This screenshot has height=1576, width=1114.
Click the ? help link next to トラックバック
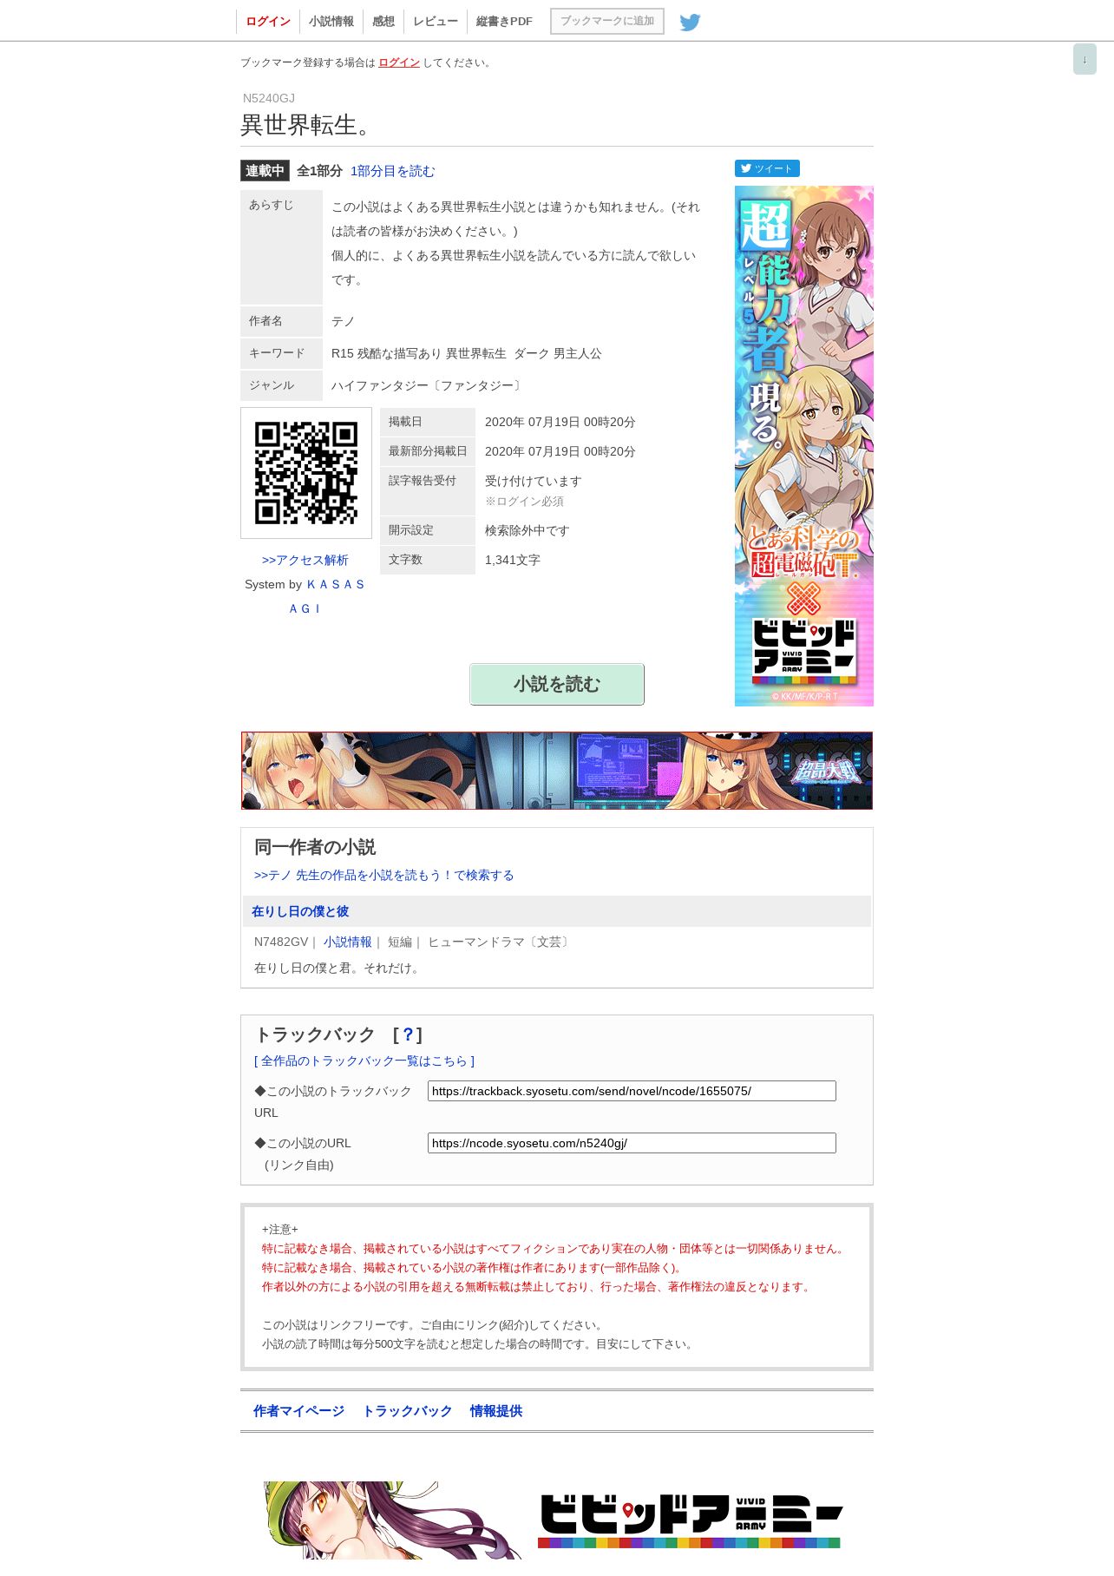click(x=408, y=1034)
